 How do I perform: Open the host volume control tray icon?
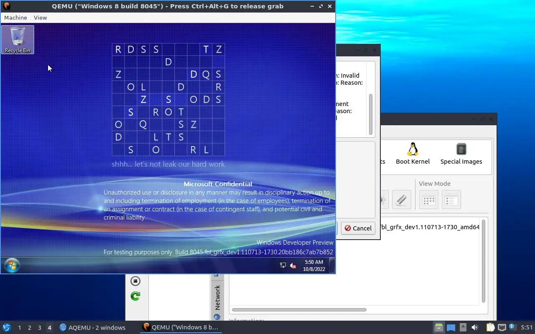pos(475,327)
